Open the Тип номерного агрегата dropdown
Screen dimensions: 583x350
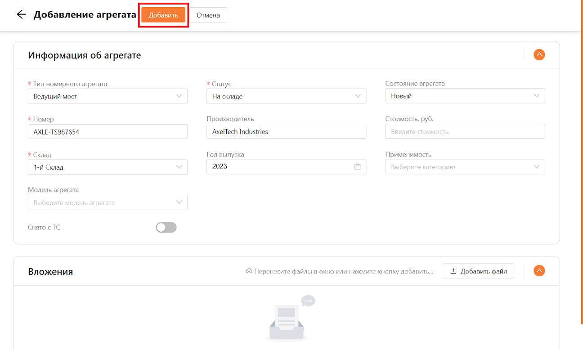pos(108,96)
